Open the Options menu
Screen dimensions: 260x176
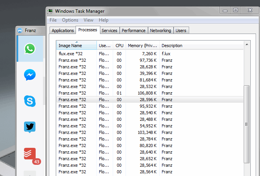tap(70, 20)
